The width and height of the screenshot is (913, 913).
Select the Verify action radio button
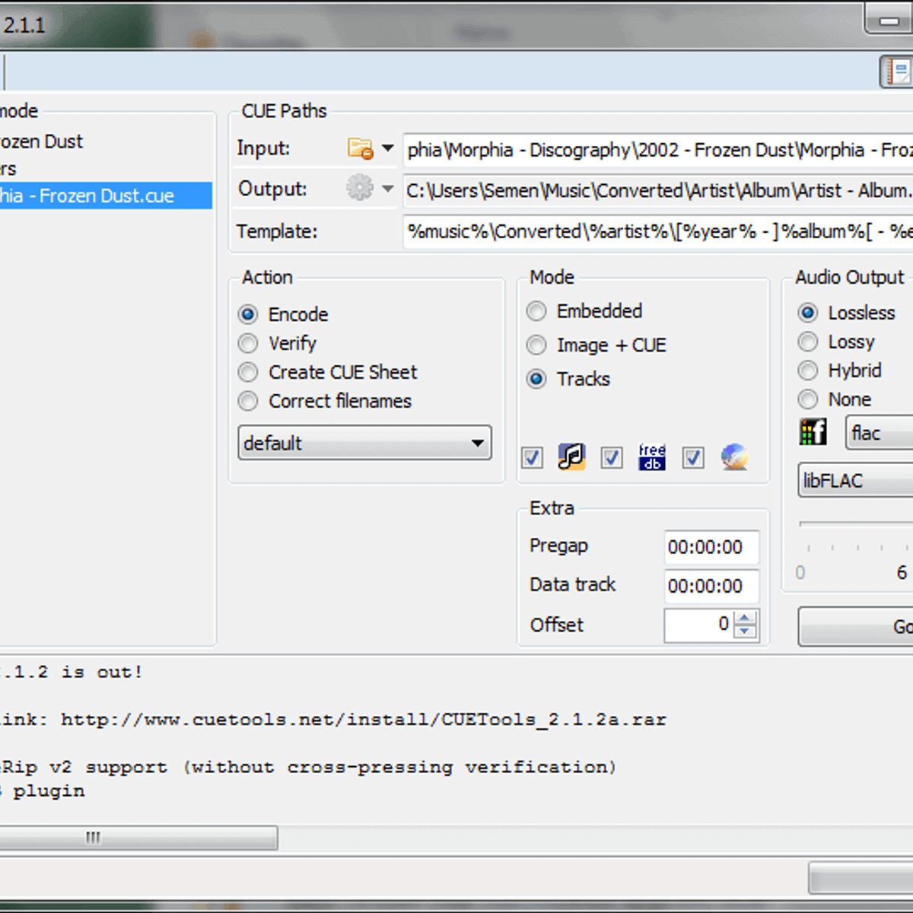[x=248, y=344]
